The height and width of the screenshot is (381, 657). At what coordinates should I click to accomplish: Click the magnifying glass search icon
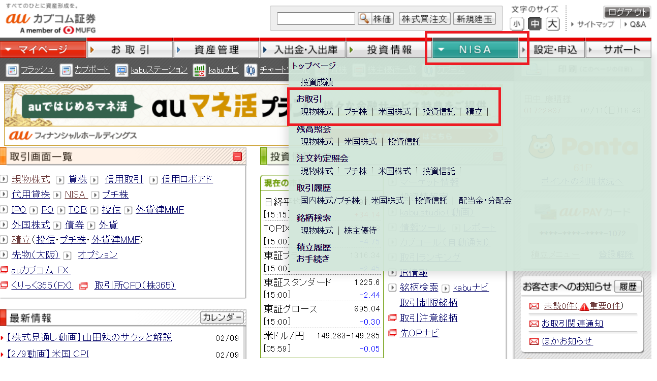364,19
